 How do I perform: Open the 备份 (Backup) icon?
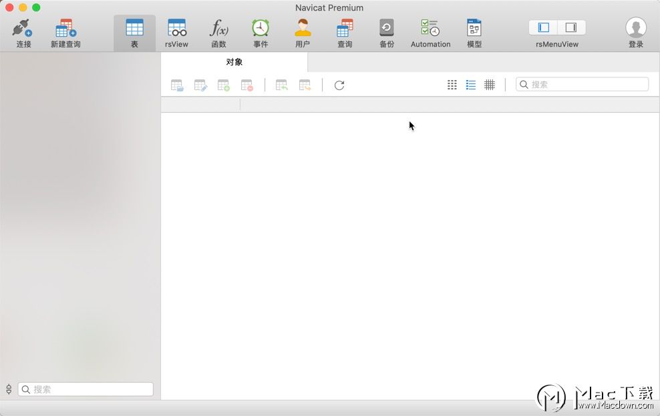tap(386, 28)
